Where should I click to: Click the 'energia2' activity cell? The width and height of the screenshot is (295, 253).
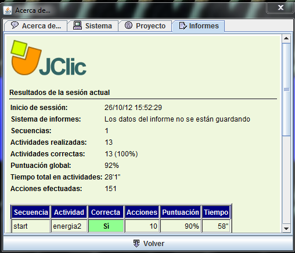click(x=69, y=226)
